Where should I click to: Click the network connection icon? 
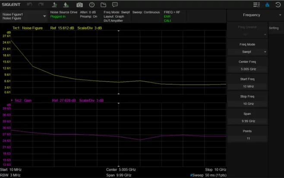[267, 4]
